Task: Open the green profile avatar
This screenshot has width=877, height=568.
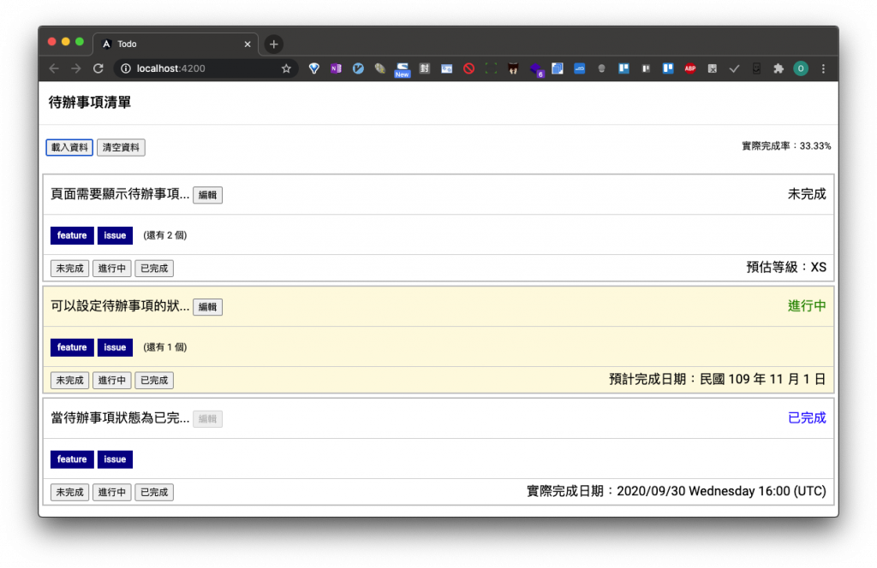Action: (801, 68)
